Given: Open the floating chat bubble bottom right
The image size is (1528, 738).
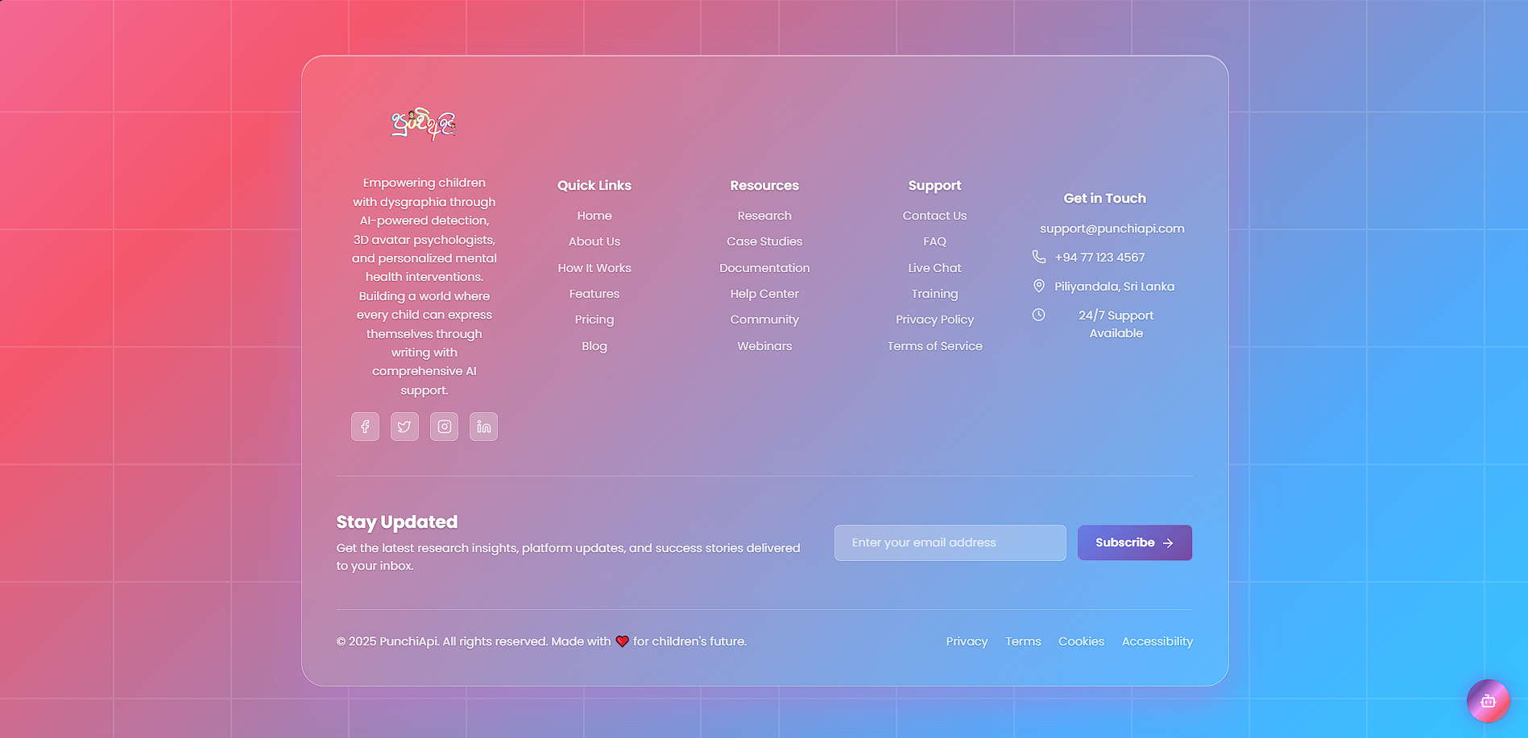Looking at the screenshot, I should [1489, 701].
